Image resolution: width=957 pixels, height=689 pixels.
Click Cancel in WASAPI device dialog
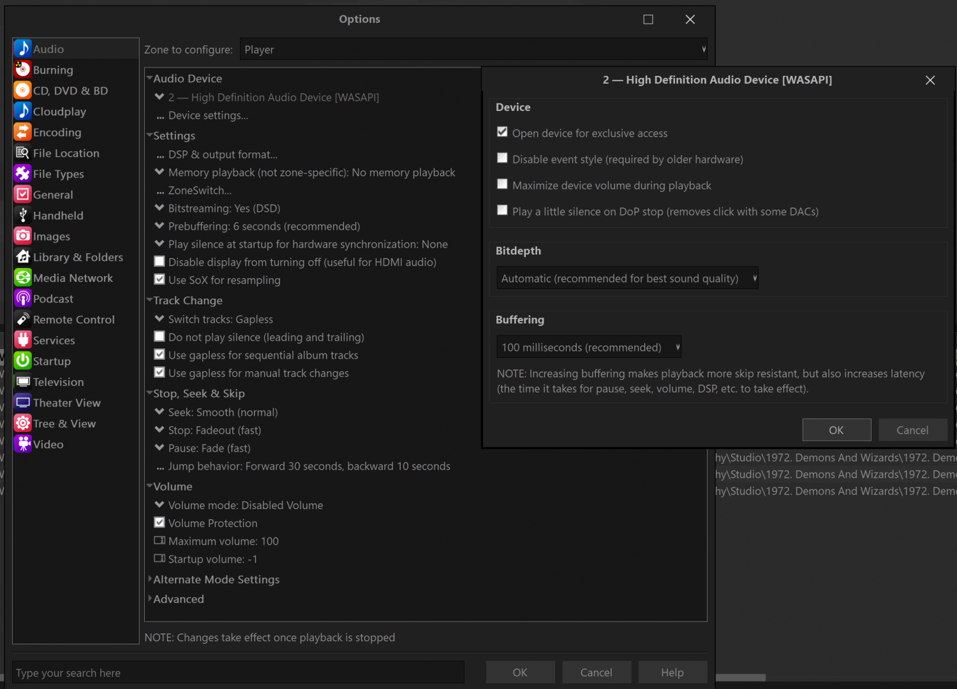click(912, 430)
